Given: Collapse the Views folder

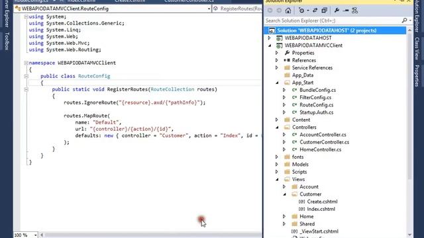Looking at the screenshot, I should click(277, 179).
